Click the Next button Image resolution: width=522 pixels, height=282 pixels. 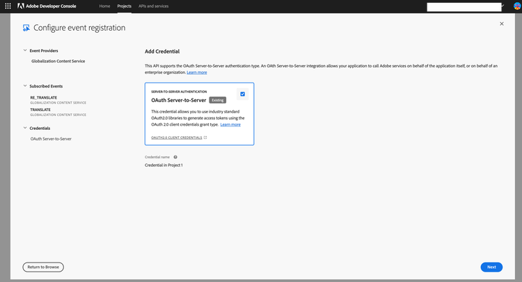pos(491,267)
